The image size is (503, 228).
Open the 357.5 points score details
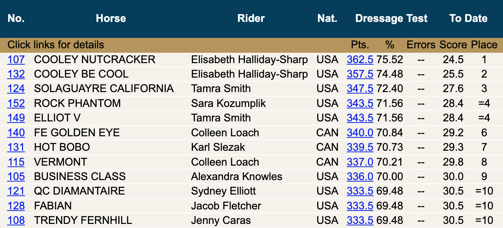[360, 74]
